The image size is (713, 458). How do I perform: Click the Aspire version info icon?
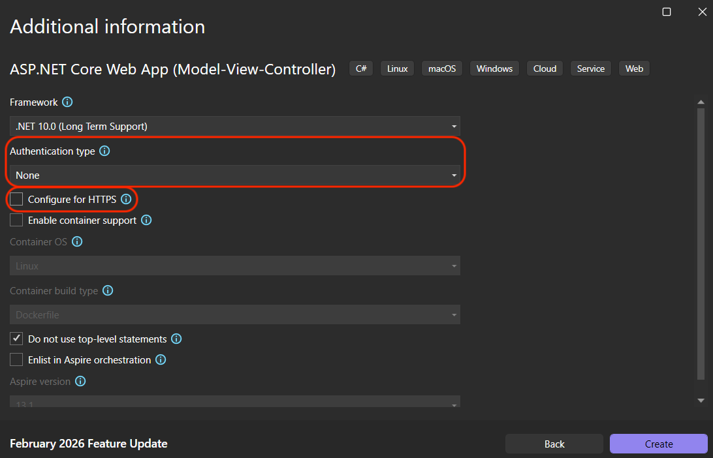point(80,382)
